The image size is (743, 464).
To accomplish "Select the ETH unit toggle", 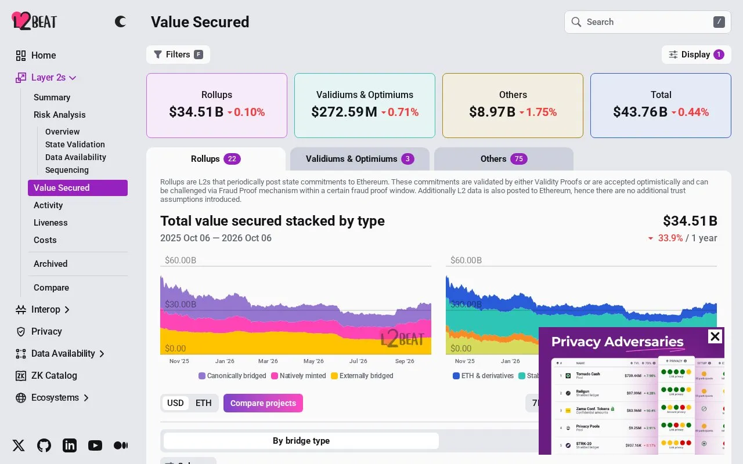I will [203, 403].
